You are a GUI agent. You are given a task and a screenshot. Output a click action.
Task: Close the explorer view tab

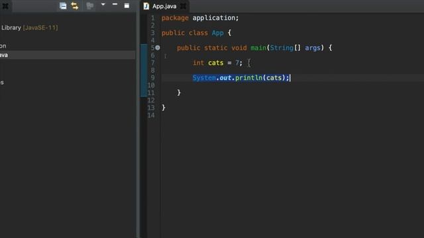click(5, 6)
